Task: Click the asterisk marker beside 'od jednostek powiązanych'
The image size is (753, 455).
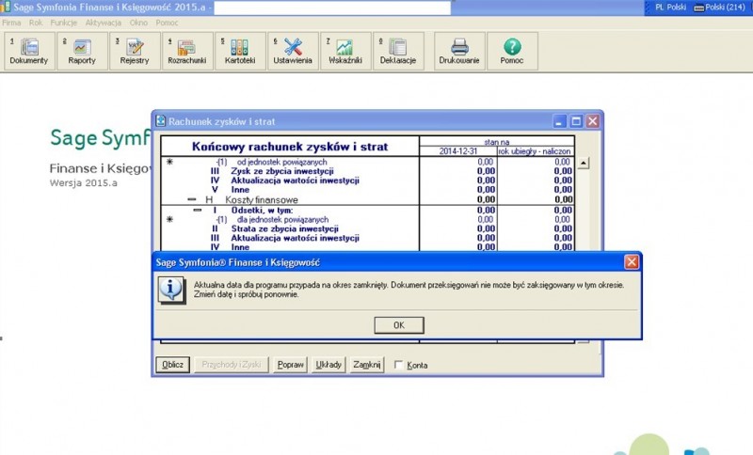Action: coord(169,162)
